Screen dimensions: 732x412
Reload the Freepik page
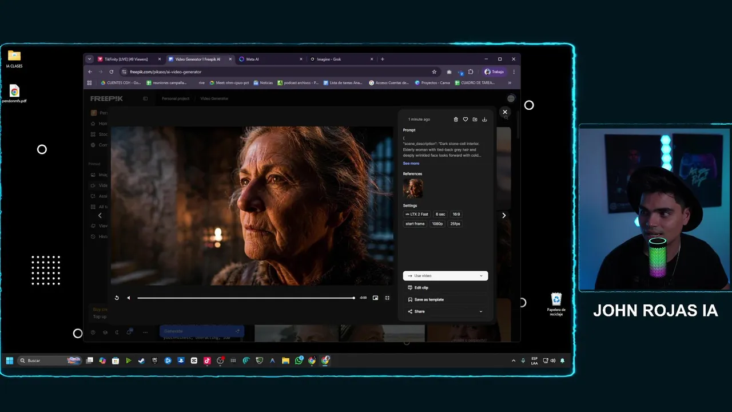[x=112, y=72]
